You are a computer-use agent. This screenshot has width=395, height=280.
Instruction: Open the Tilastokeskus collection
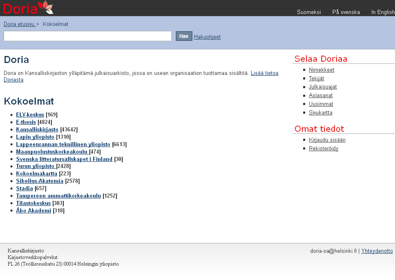click(x=33, y=203)
